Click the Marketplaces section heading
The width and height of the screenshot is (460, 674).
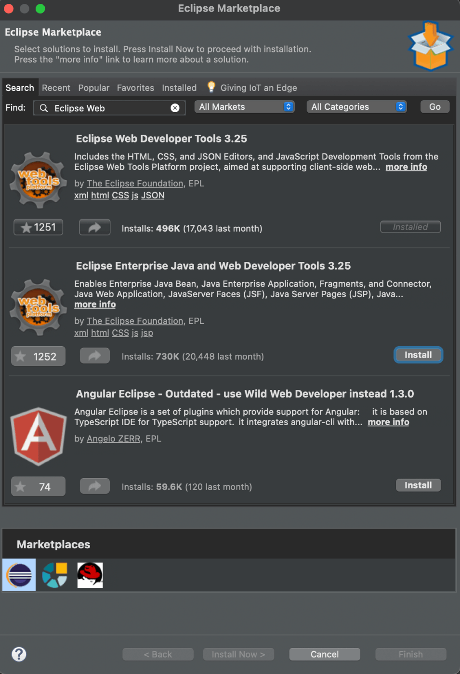click(53, 544)
